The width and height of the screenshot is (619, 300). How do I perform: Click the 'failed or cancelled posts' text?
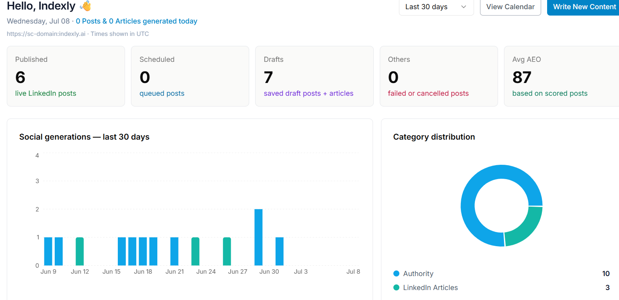click(428, 93)
